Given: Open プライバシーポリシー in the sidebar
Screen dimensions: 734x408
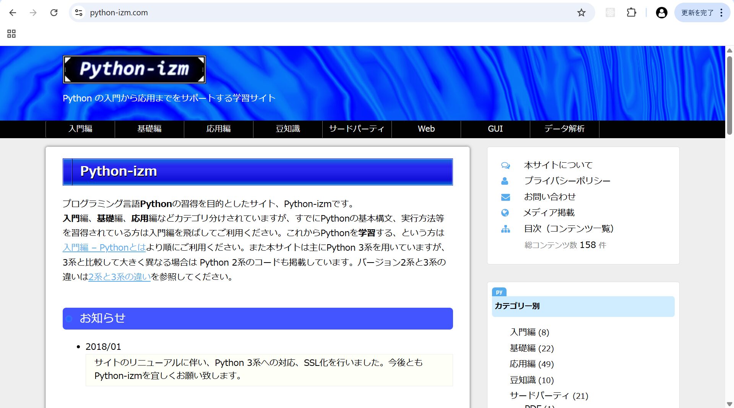Looking at the screenshot, I should click(567, 181).
